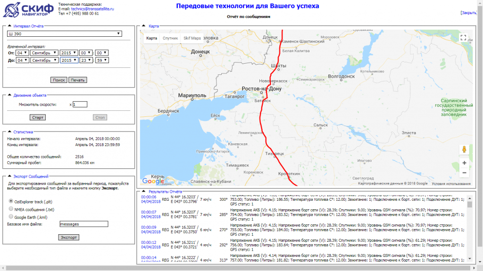Click the 2516 message count value

coord(79,157)
